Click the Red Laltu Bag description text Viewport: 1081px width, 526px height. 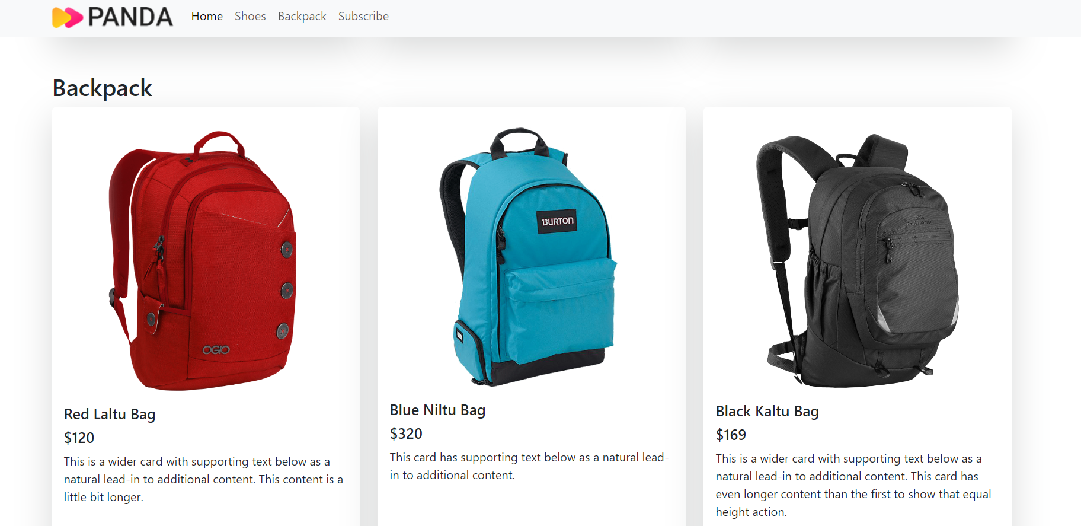point(204,479)
